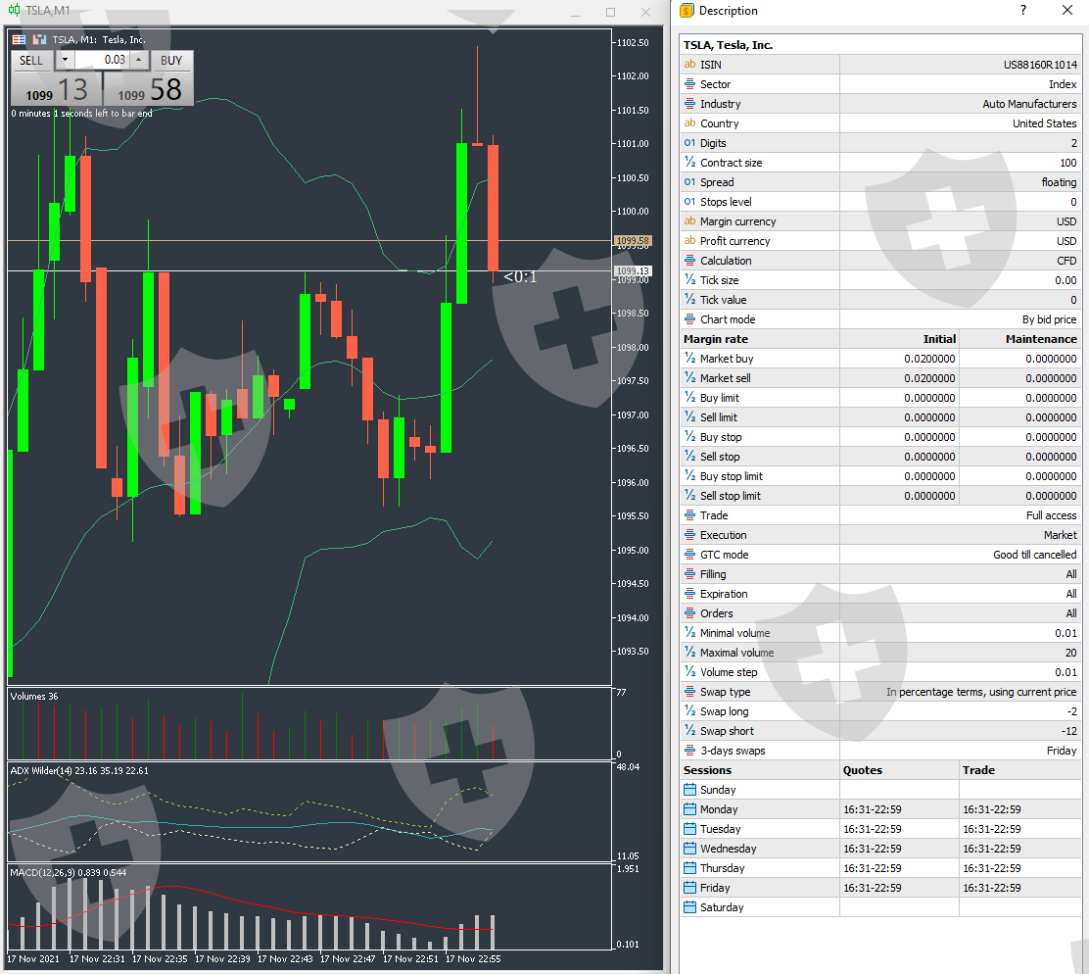The width and height of the screenshot is (1089, 974).
Task: Select the 'United States' country value
Action: (x=1044, y=122)
